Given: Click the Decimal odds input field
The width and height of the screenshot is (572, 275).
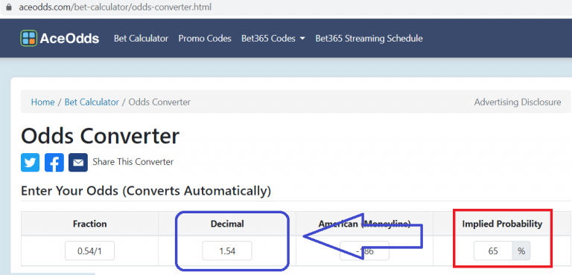Looking at the screenshot, I should (x=227, y=251).
